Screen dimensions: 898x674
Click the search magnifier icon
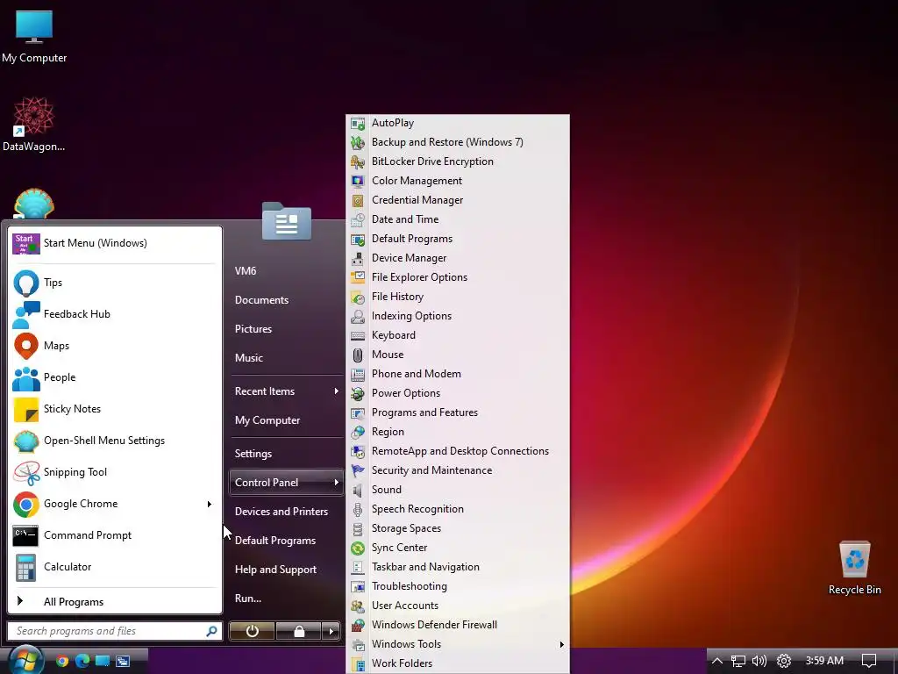coord(211,631)
